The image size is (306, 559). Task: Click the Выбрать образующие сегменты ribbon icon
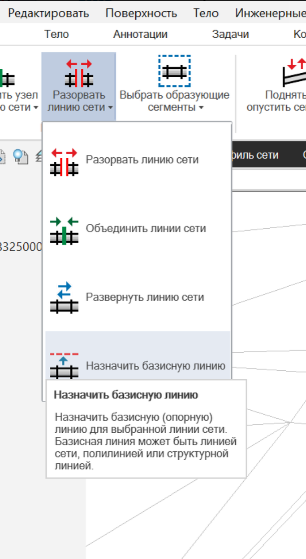[x=174, y=71]
